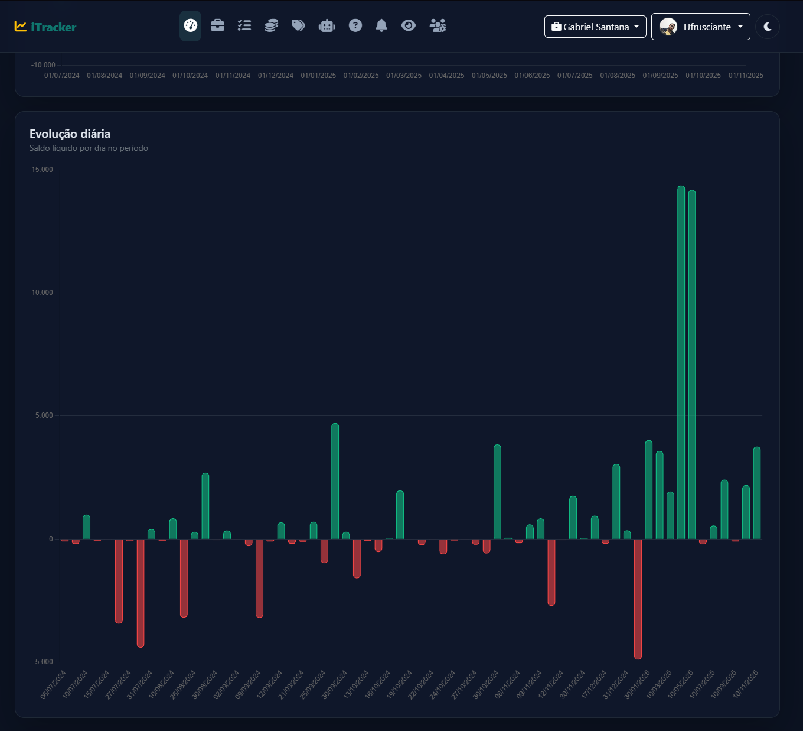The image size is (803, 731).
Task: Select the Evolução diária chart title
Action: point(70,134)
